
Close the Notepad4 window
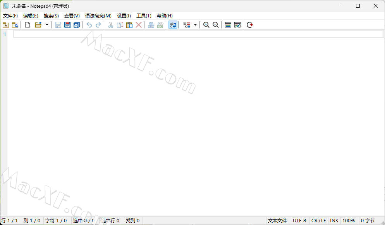[x=376, y=6]
